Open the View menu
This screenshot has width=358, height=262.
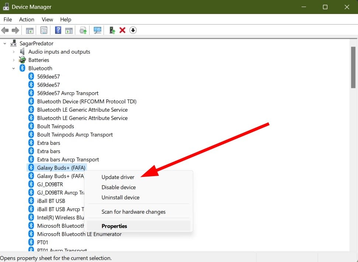47,20
